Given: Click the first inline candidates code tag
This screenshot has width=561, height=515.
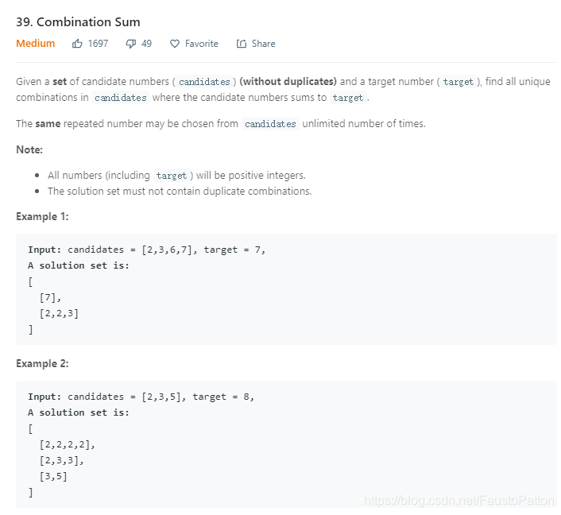Looking at the screenshot, I should point(204,82).
